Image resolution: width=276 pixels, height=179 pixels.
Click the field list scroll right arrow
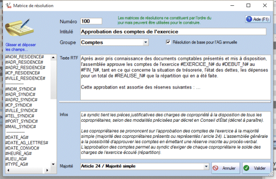tap(47, 170)
